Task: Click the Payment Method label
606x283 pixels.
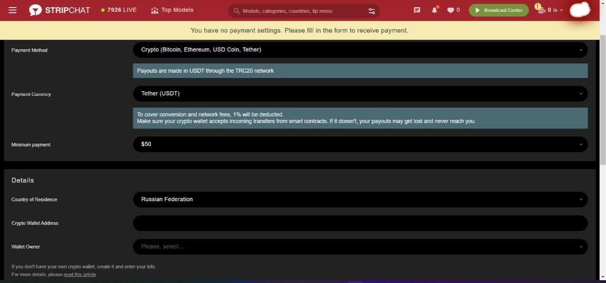Action: click(x=29, y=50)
